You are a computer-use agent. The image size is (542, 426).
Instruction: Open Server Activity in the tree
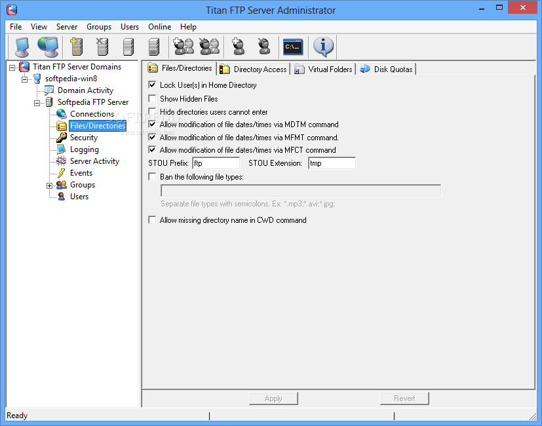(x=94, y=161)
